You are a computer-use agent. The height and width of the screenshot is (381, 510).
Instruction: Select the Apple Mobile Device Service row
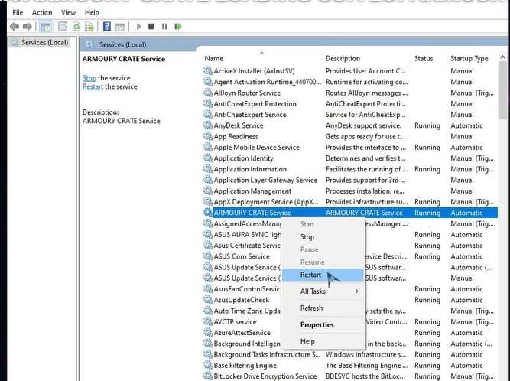point(349,147)
